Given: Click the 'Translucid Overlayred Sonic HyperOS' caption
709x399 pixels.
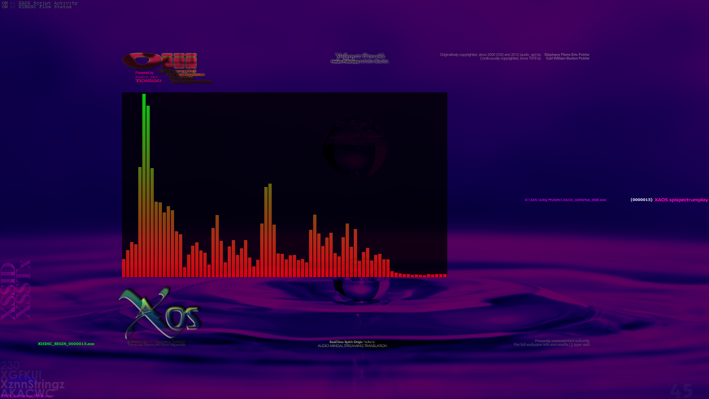Looking at the screenshot, I should [x=156, y=344].
